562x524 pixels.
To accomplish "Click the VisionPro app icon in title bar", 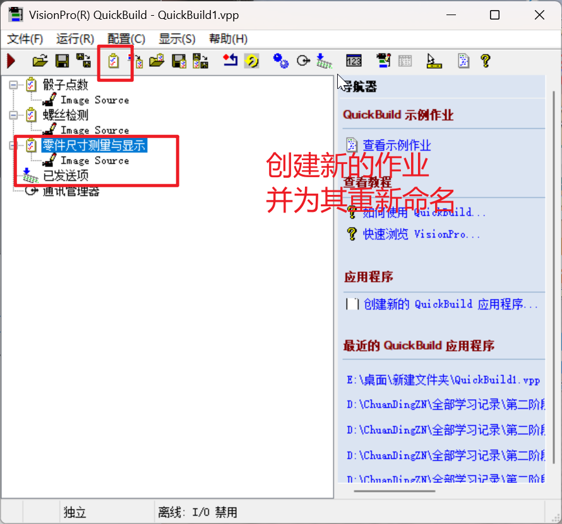I will (x=15, y=15).
